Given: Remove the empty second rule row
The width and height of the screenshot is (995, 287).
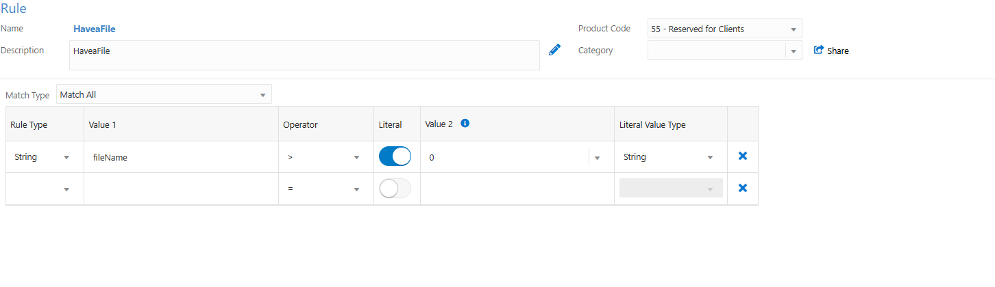Looking at the screenshot, I should 742,188.
